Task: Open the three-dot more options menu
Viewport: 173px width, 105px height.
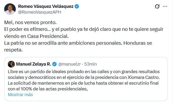Action: click(x=165, y=6)
